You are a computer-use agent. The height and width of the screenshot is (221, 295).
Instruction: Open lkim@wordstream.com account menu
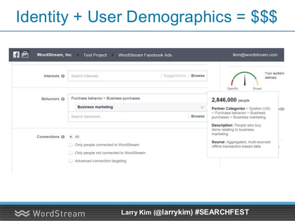pos(255,54)
